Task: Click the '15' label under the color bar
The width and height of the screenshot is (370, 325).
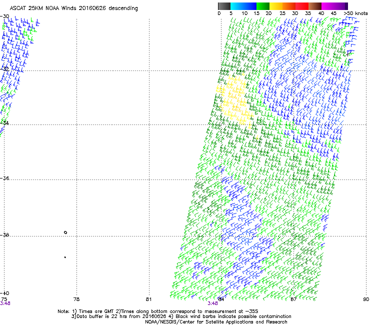Action: [x=256, y=13]
